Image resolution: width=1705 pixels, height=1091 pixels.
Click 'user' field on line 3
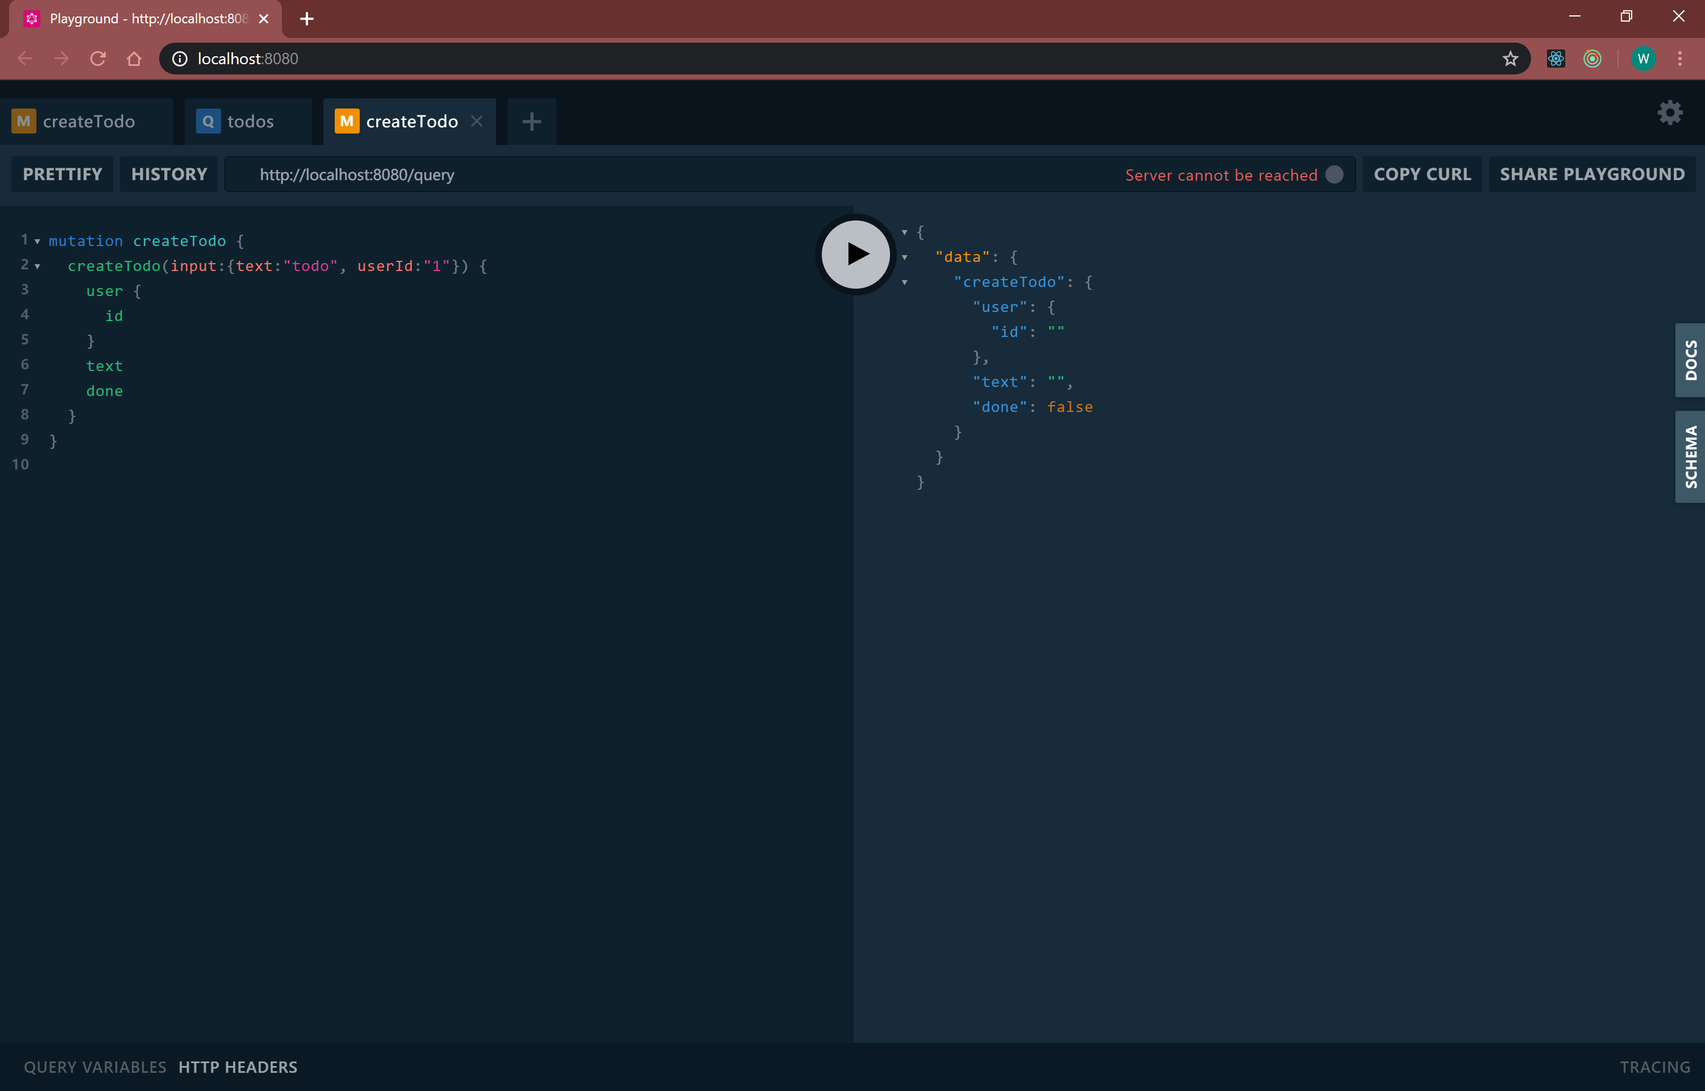pyautogui.click(x=104, y=291)
